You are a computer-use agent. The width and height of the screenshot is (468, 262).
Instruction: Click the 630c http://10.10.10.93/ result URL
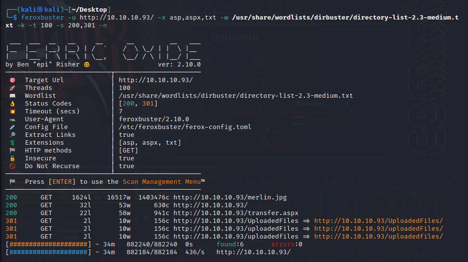pos(211,205)
